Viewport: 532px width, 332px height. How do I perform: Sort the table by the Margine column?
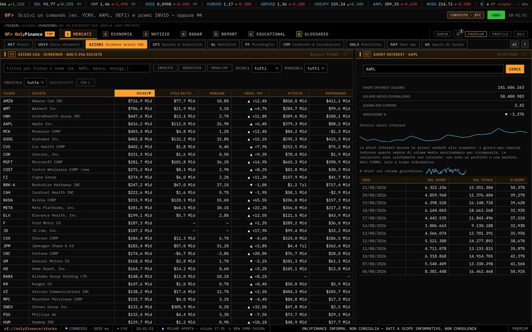215,93
